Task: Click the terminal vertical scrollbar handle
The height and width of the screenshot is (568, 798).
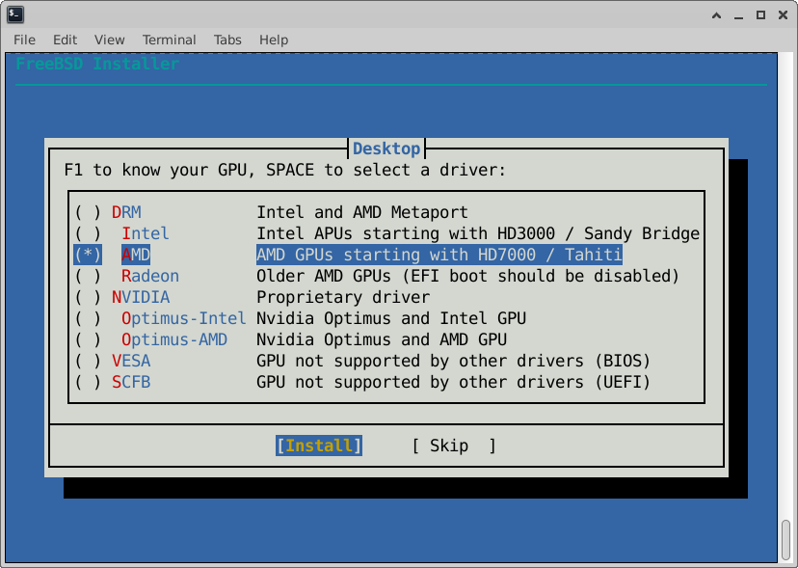Action: tap(786, 539)
